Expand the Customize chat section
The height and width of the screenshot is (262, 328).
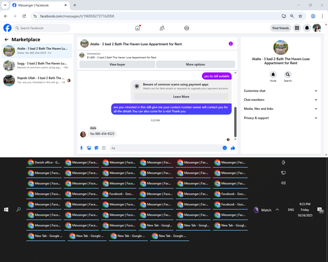(x=281, y=91)
